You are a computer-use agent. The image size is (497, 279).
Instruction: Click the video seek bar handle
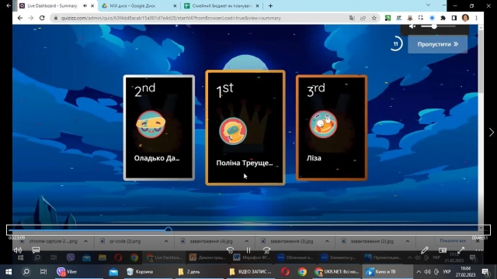coord(169,230)
